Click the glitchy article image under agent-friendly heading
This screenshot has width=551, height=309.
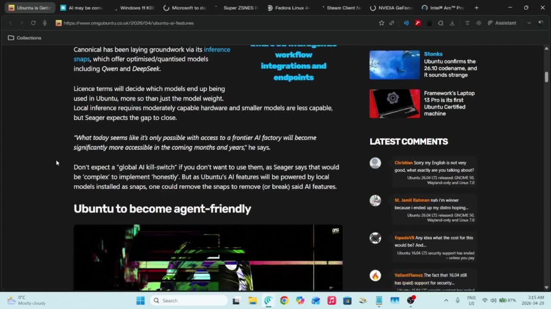tap(208, 257)
